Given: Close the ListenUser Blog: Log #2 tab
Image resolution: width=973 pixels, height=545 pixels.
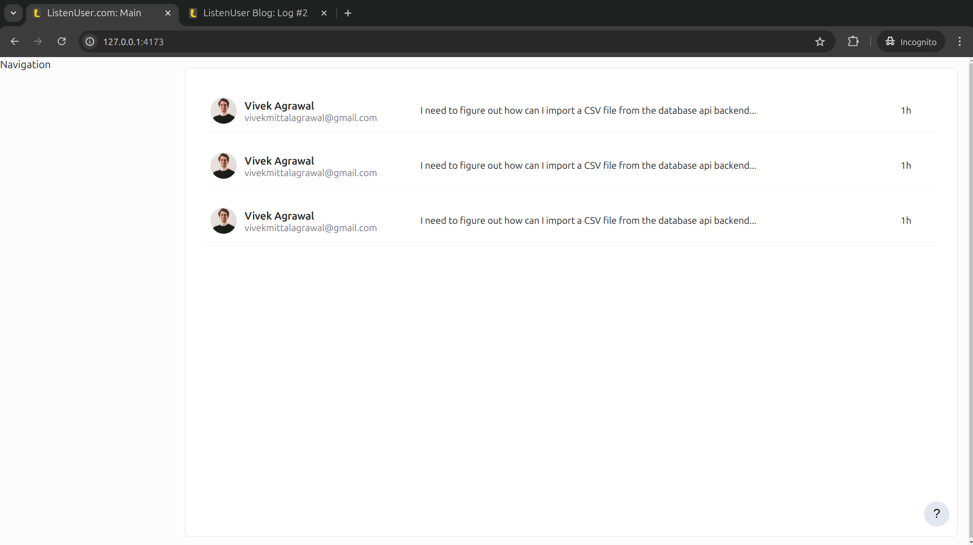Looking at the screenshot, I should tap(324, 13).
